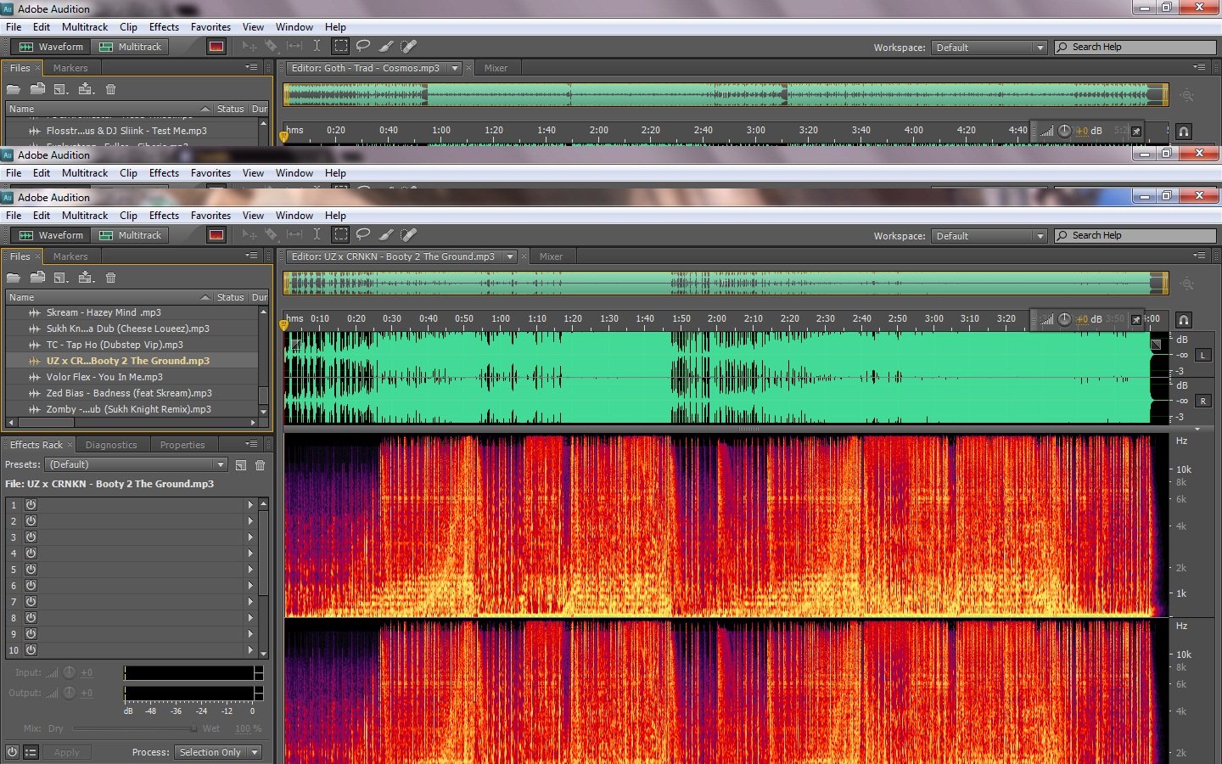Expand effect slot 1 arrow menu
The width and height of the screenshot is (1222, 764).
[x=250, y=504]
